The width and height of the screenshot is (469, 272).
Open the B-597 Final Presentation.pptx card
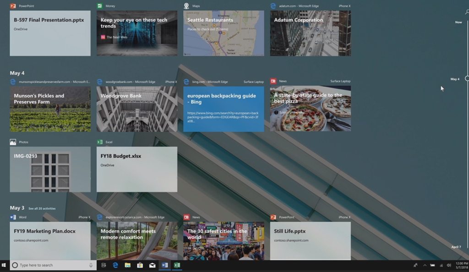point(50,33)
